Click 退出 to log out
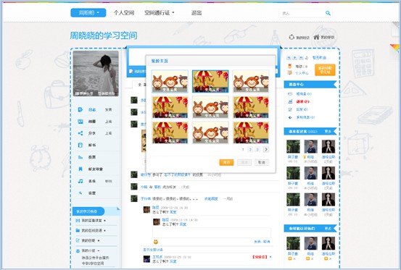Screen dimensions: 401x270 pos(197,13)
